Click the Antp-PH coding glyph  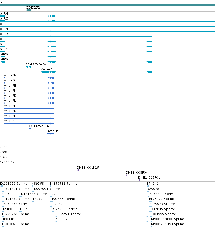51,134
